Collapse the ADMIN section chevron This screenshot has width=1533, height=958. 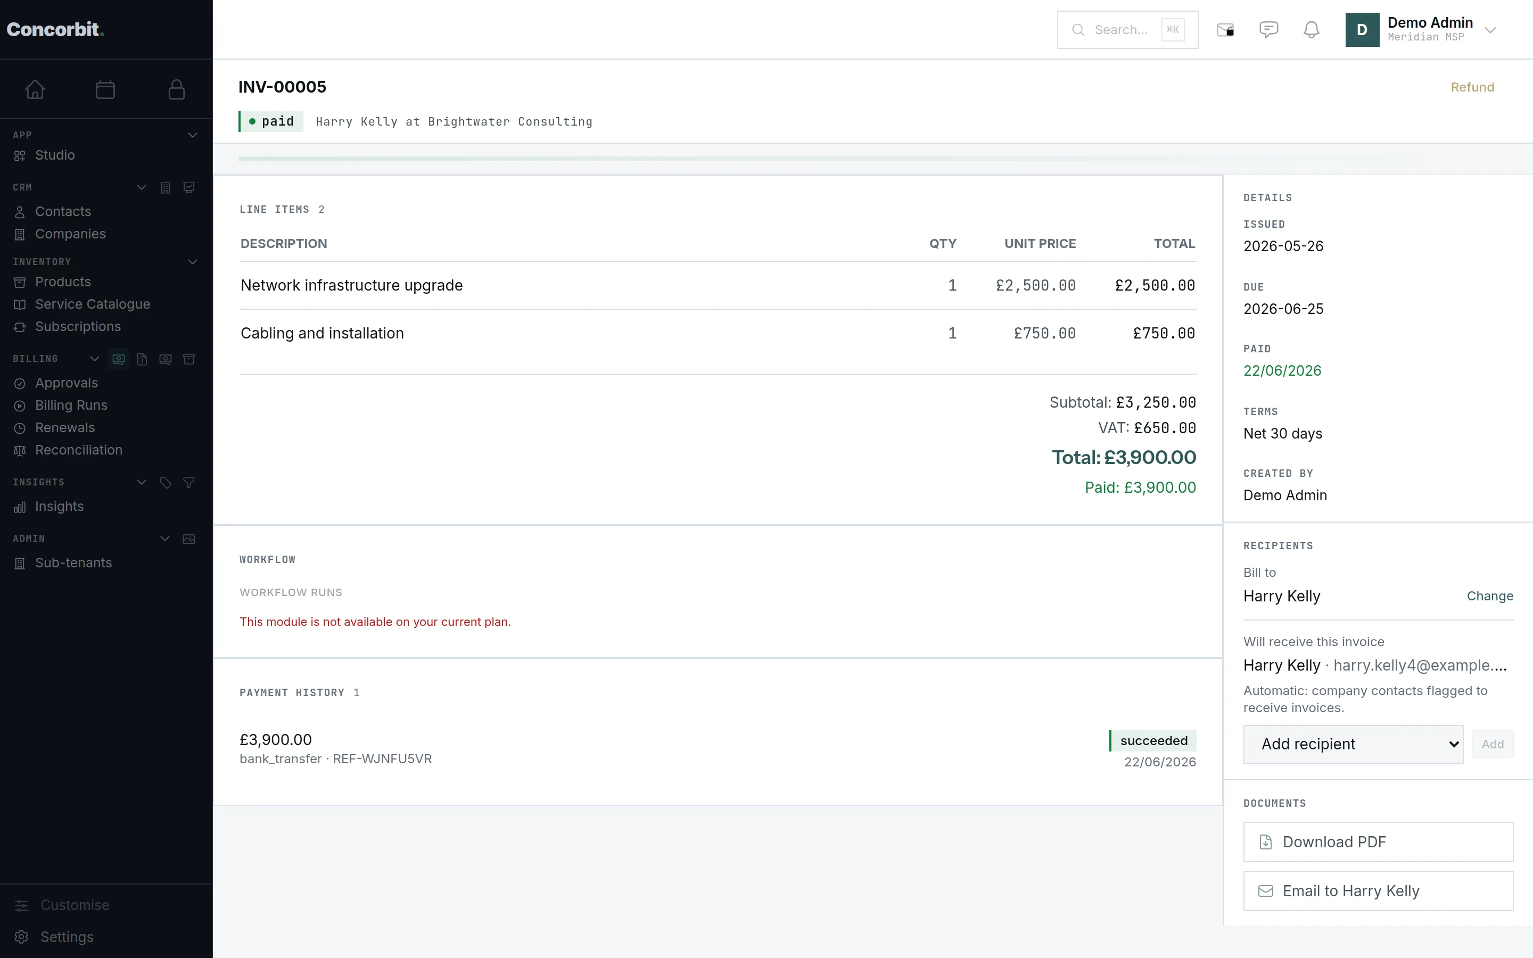click(164, 539)
